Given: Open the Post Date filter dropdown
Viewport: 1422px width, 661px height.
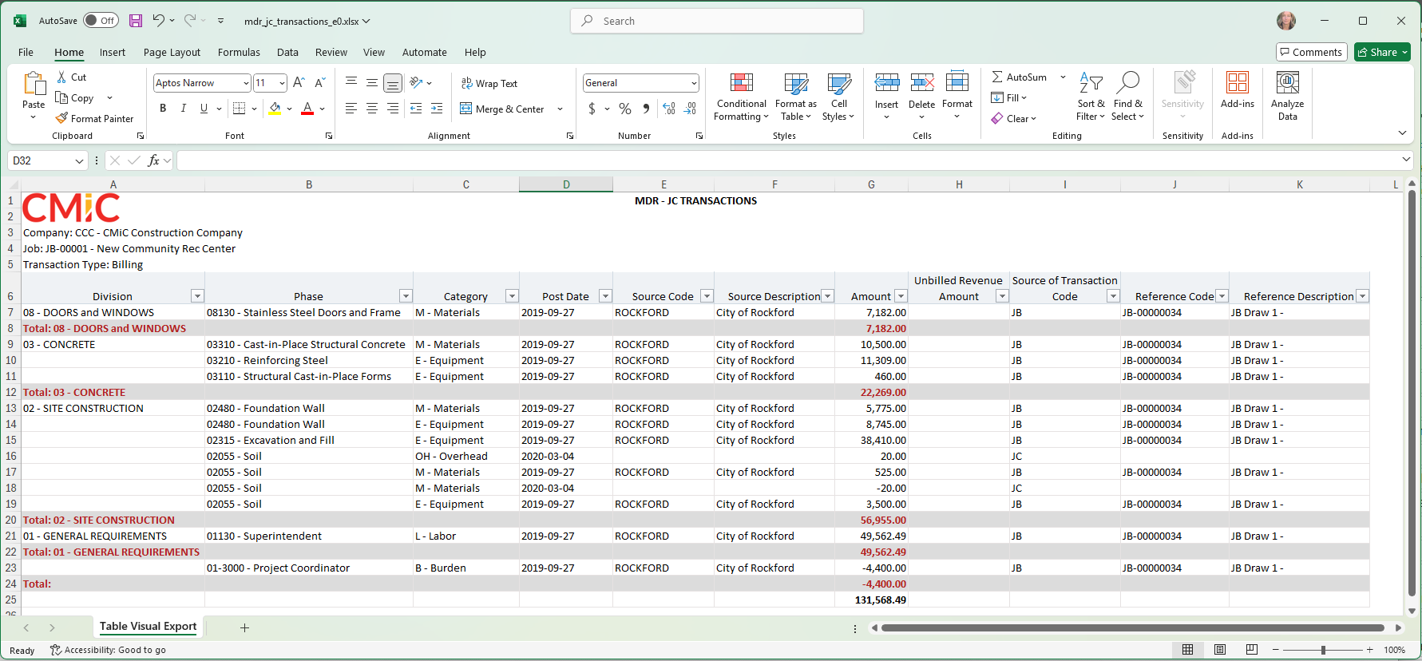Looking at the screenshot, I should (x=605, y=296).
